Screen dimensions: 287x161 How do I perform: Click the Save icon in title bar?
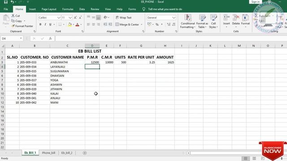pos(6,2)
